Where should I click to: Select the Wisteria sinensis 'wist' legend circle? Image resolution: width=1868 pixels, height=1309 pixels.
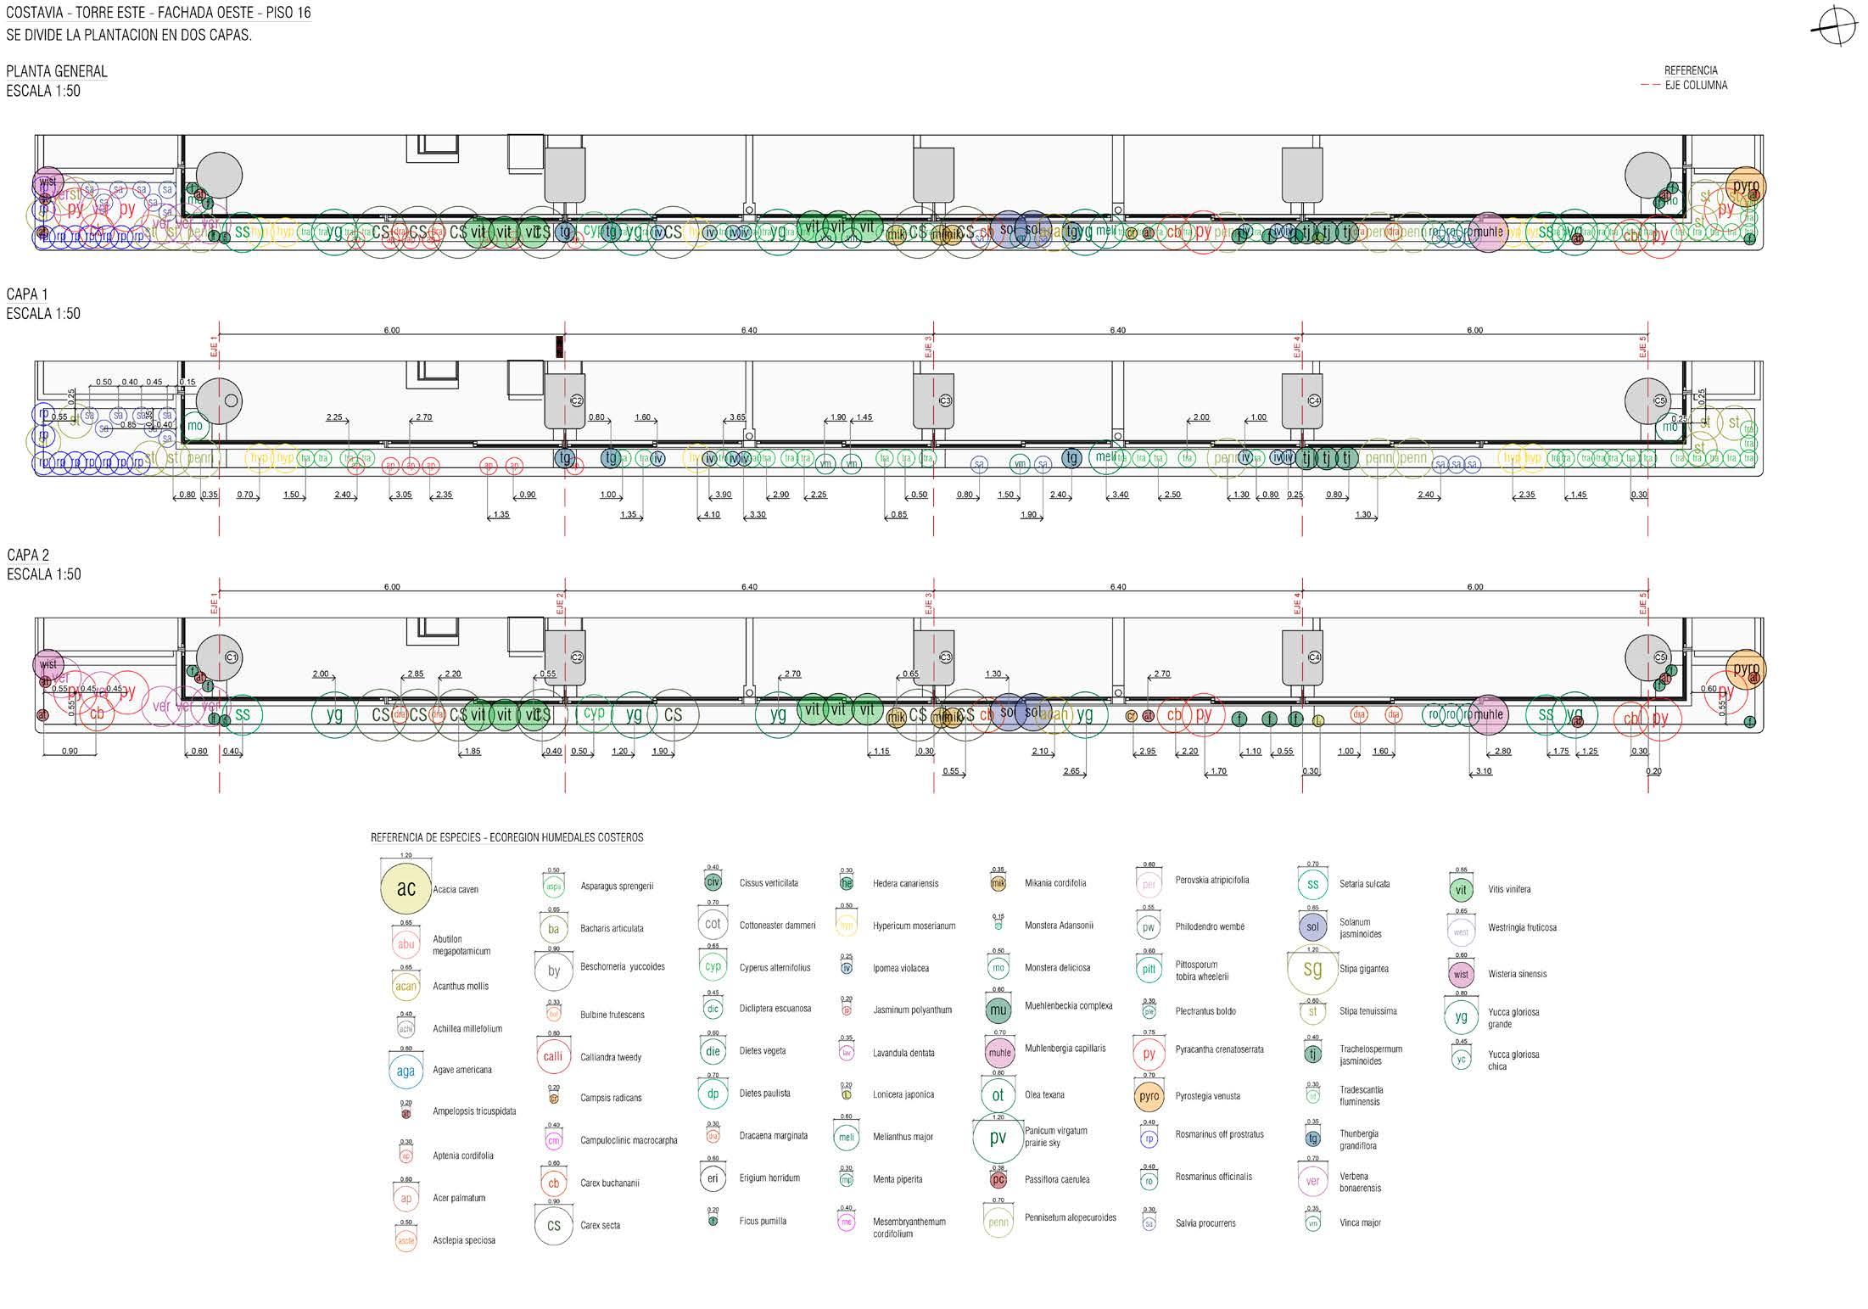tap(1460, 974)
